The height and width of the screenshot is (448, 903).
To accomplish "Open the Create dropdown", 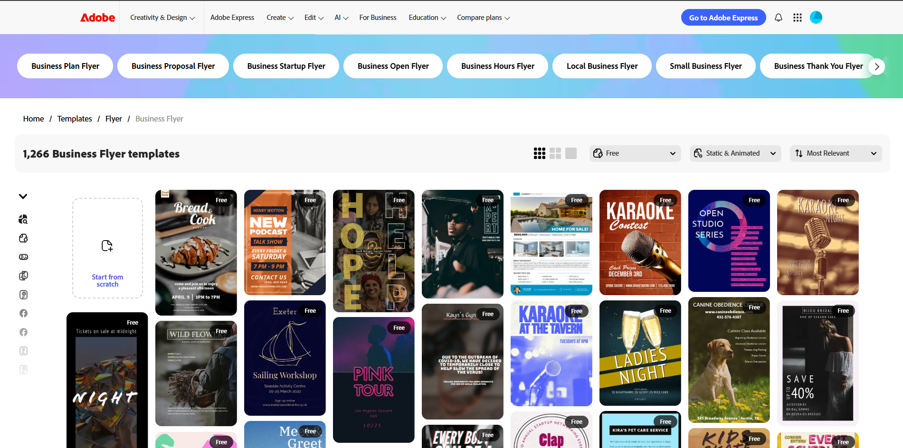I will [280, 18].
